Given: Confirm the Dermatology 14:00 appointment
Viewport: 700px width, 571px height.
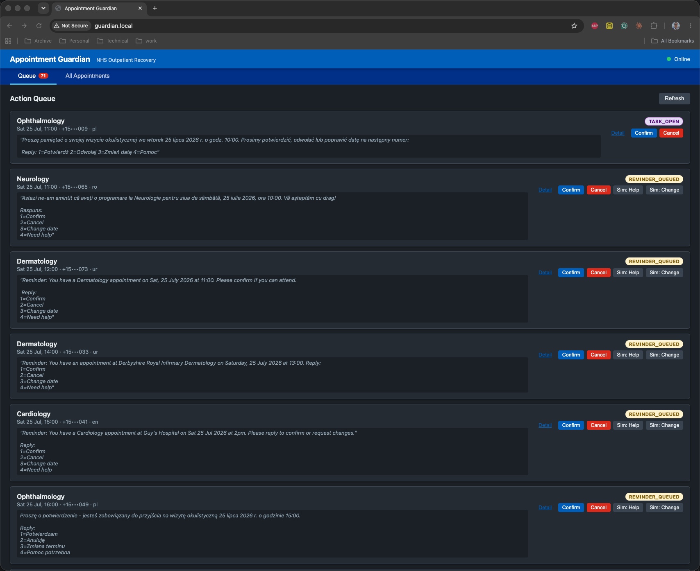Looking at the screenshot, I should 571,355.
